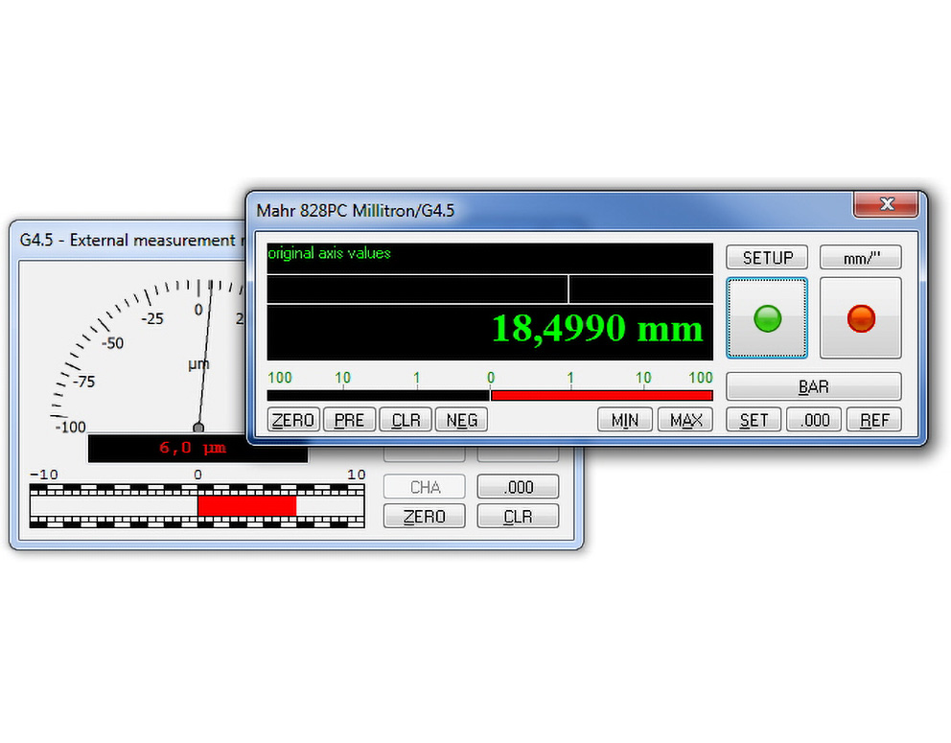Select the MAX measurement mode
This screenshot has width=951, height=743.
pos(685,420)
